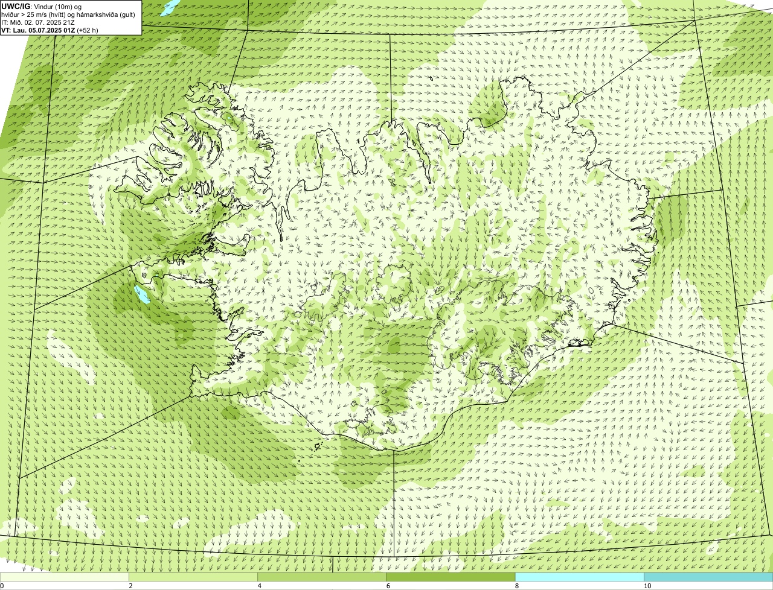773x590 pixels.
Task: Click the '10' label on the color scale
Action: click(647, 586)
